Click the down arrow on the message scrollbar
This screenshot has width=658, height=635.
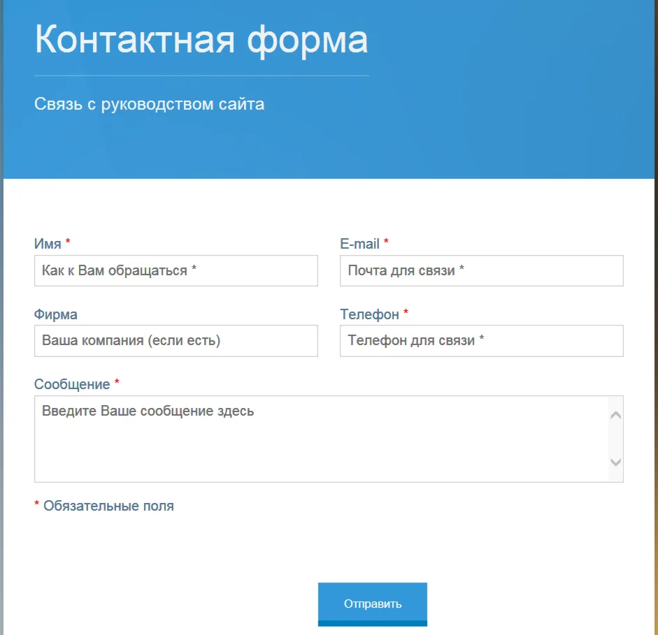click(x=615, y=462)
